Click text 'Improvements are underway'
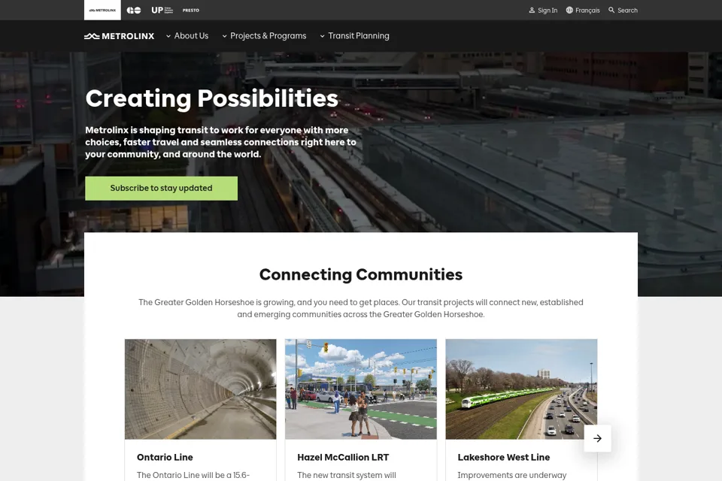Screen dimensions: 722x481 [512, 475]
